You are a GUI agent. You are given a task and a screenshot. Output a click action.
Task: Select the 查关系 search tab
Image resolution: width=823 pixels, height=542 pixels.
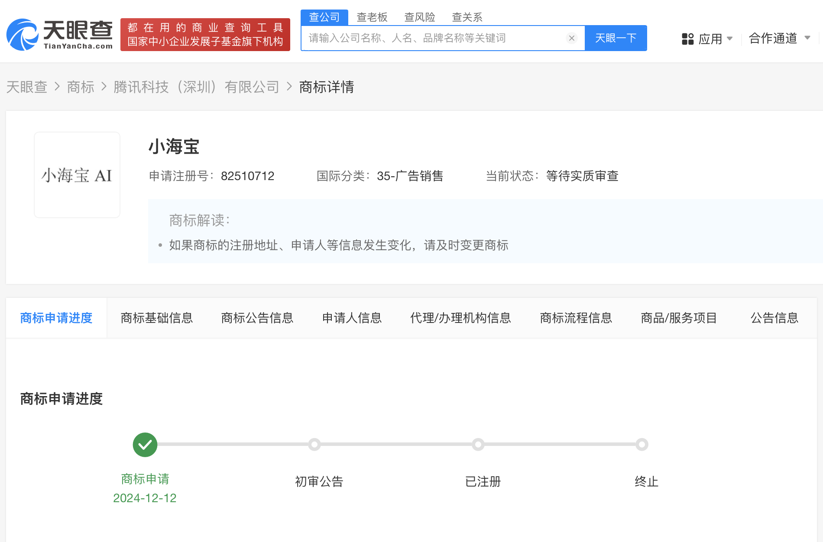467,17
